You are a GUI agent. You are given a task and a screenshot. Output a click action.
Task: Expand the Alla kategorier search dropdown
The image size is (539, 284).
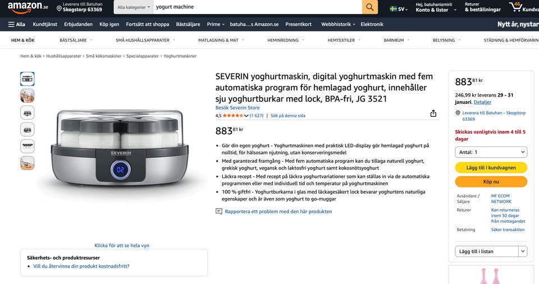click(x=134, y=7)
